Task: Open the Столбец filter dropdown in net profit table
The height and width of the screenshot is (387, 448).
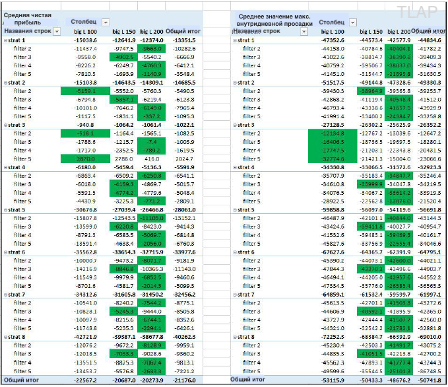Action: click(x=106, y=22)
